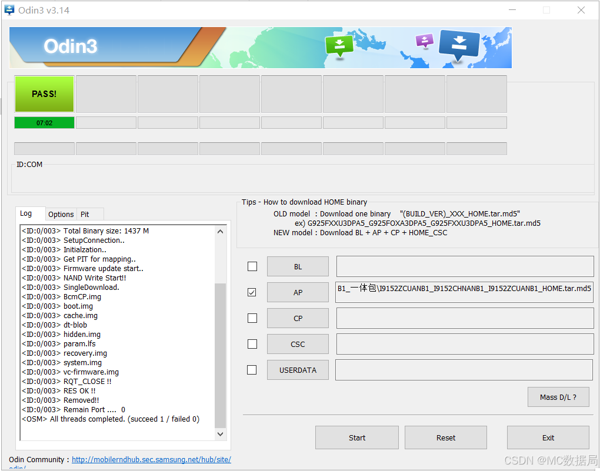The height and width of the screenshot is (471, 600).
Task: Click the USERDATA file path field
Action: pos(464,370)
